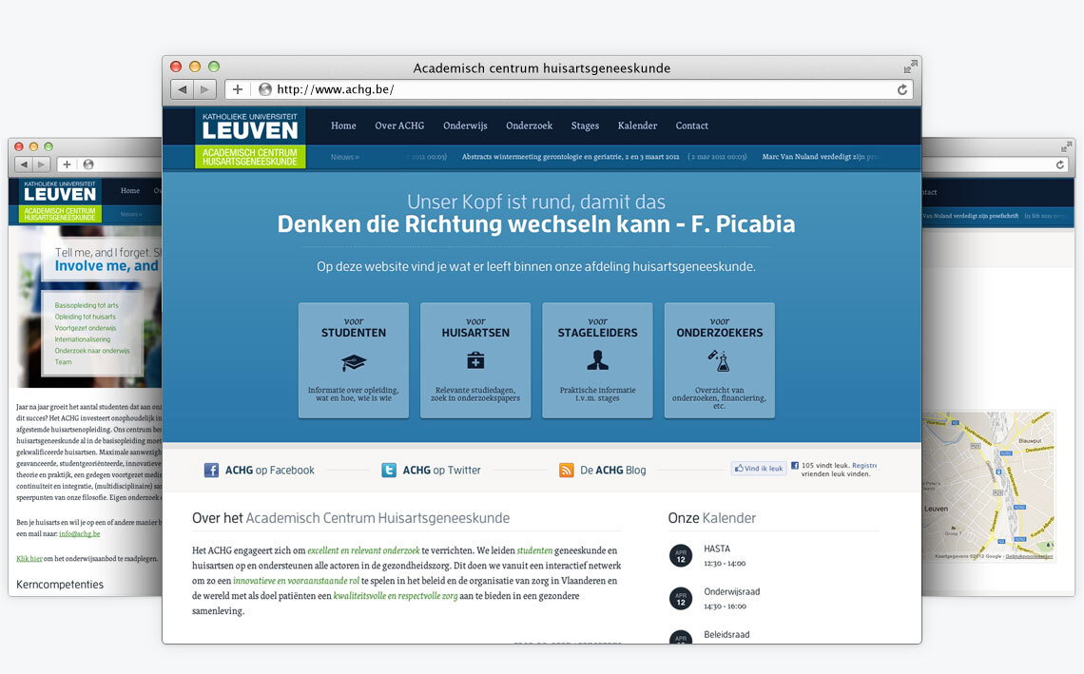The width and height of the screenshot is (1084, 674).
Task: Click the graduation cap icon under Studenten
Action: (x=354, y=362)
